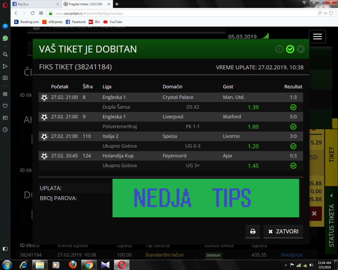
Task: Open WhatsApp in the Opera sidebar
Action: [5, 38]
